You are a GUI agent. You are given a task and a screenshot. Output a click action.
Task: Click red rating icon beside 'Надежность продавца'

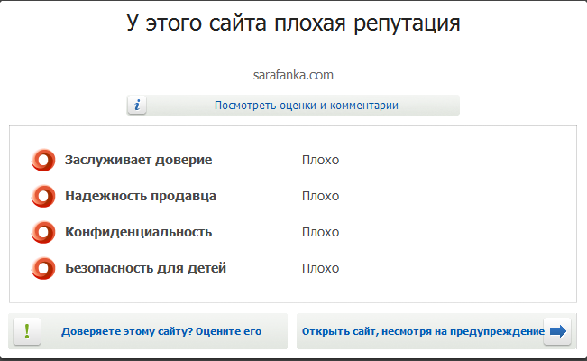pyautogui.click(x=43, y=196)
